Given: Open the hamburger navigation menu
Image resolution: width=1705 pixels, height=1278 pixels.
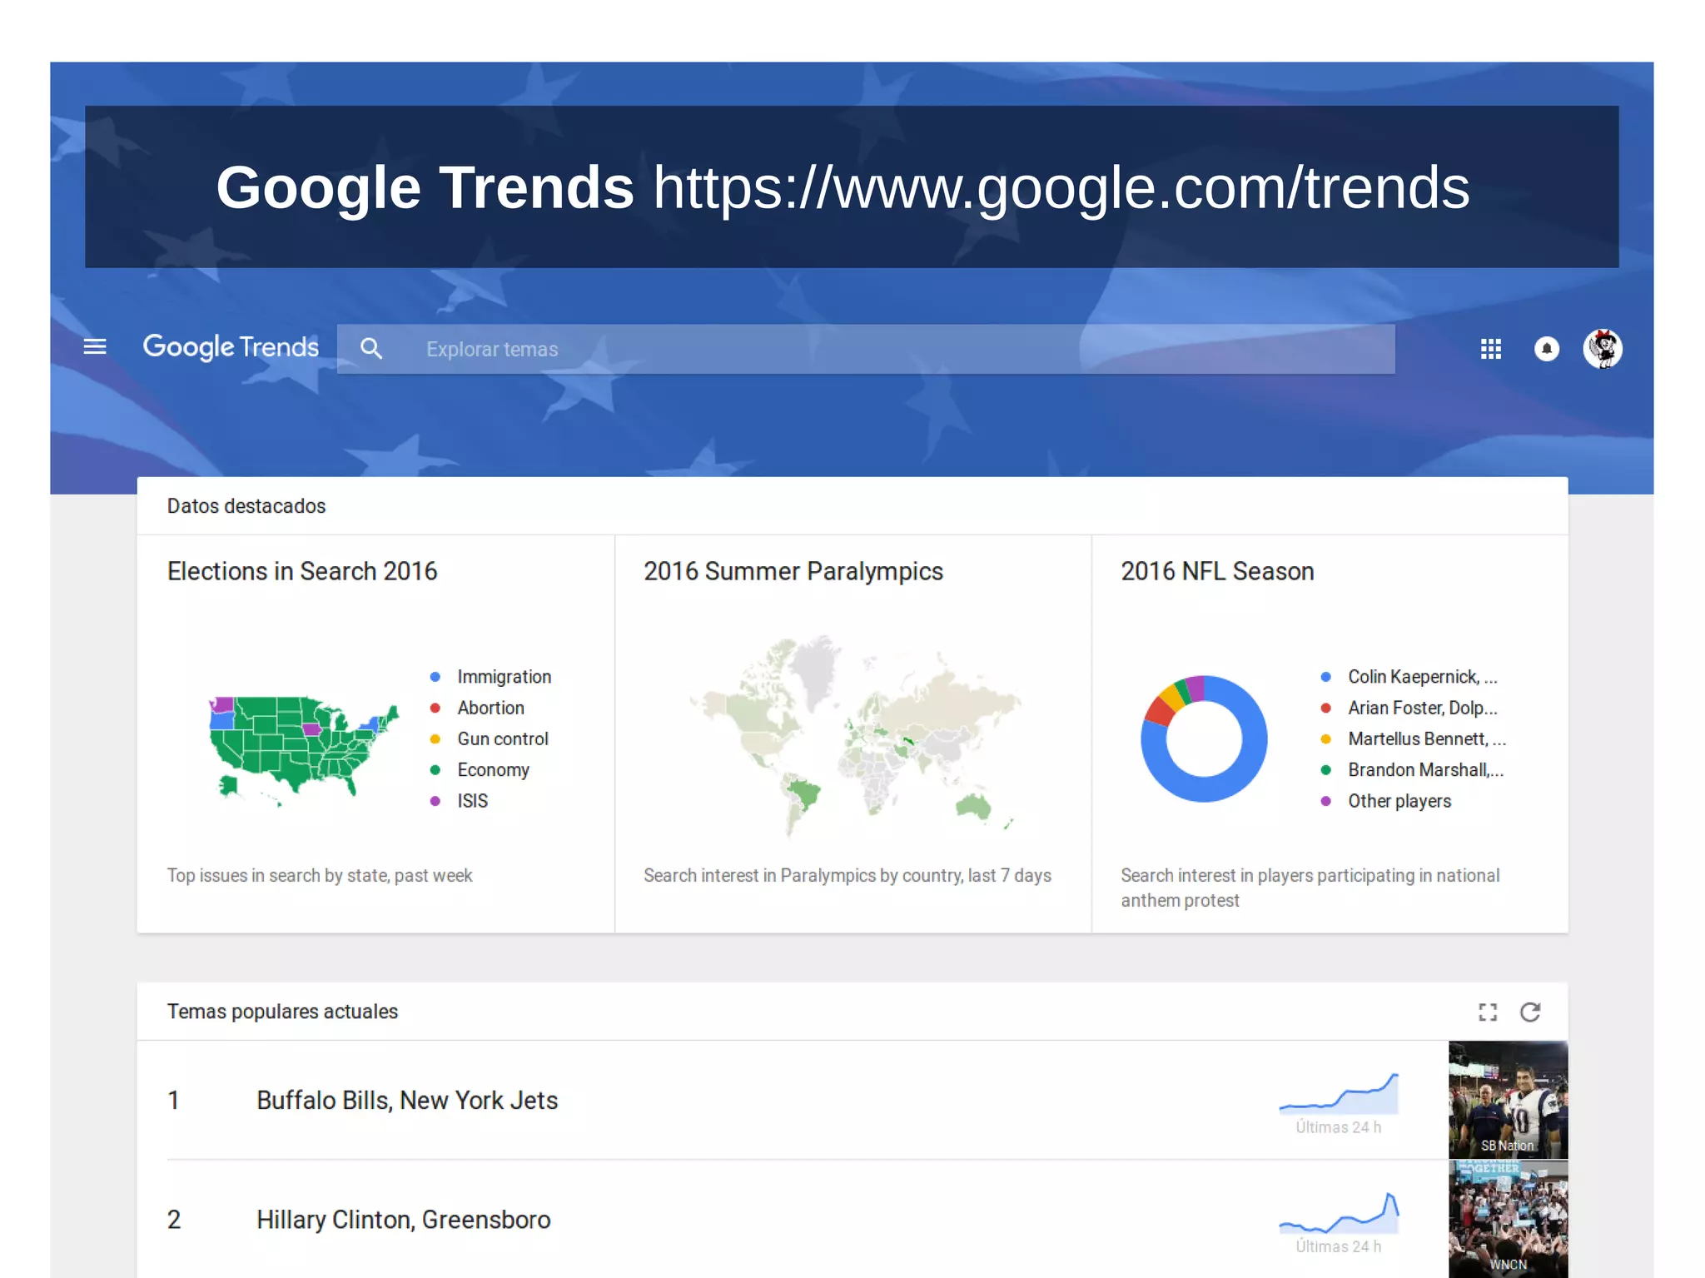Looking at the screenshot, I should [x=95, y=347].
